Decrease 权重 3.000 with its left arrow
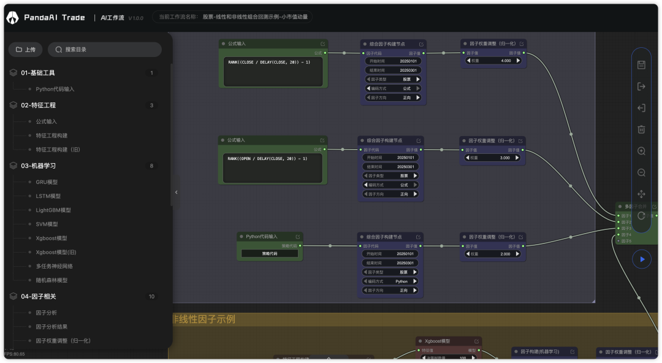 click(467, 158)
